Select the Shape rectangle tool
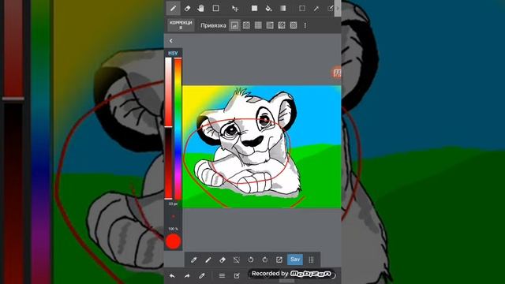 (x=215, y=9)
